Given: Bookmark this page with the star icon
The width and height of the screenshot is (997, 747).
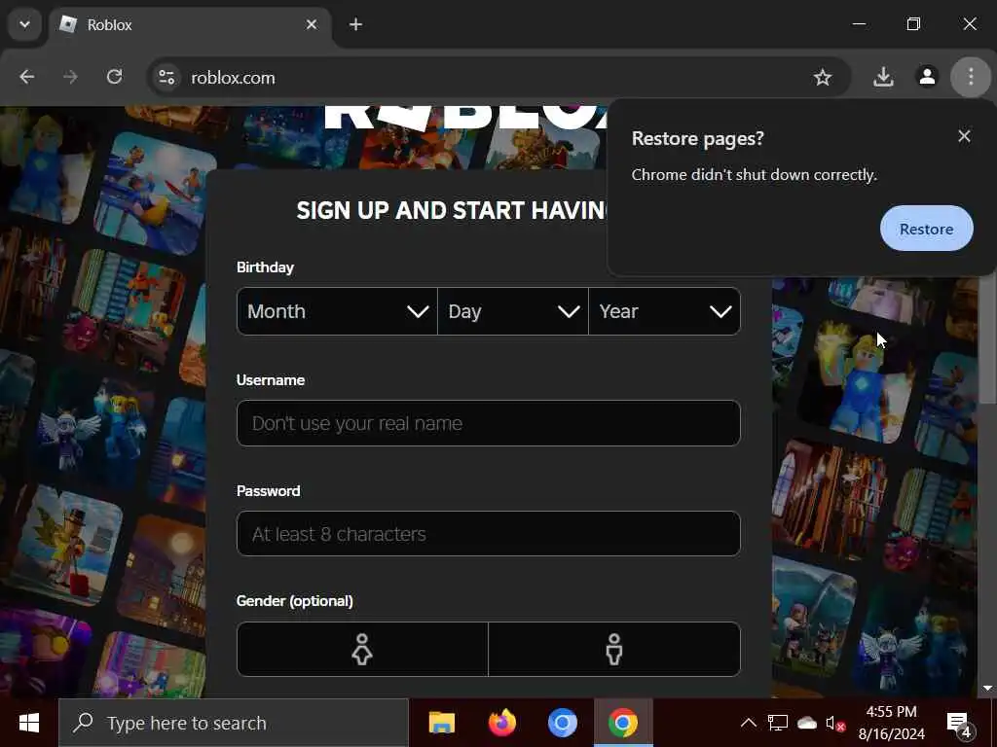Looking at the screenshot, I should pos(822,78).
